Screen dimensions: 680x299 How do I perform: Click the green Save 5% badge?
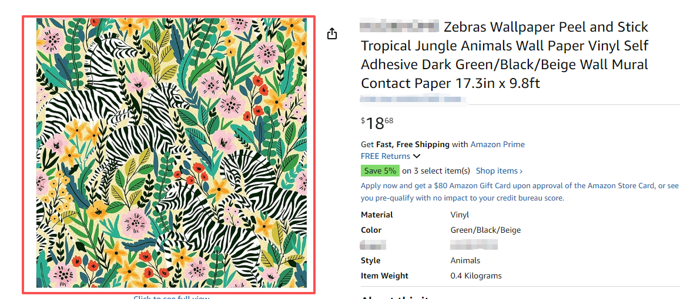pos(380,171)
